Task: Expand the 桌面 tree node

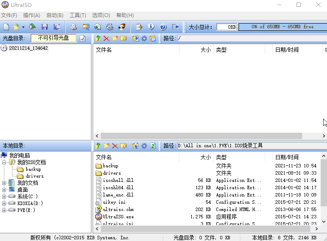Action: (4, 190)
